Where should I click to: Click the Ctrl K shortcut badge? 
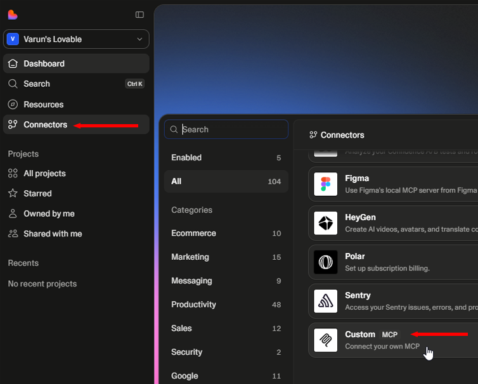click(135, 84)
